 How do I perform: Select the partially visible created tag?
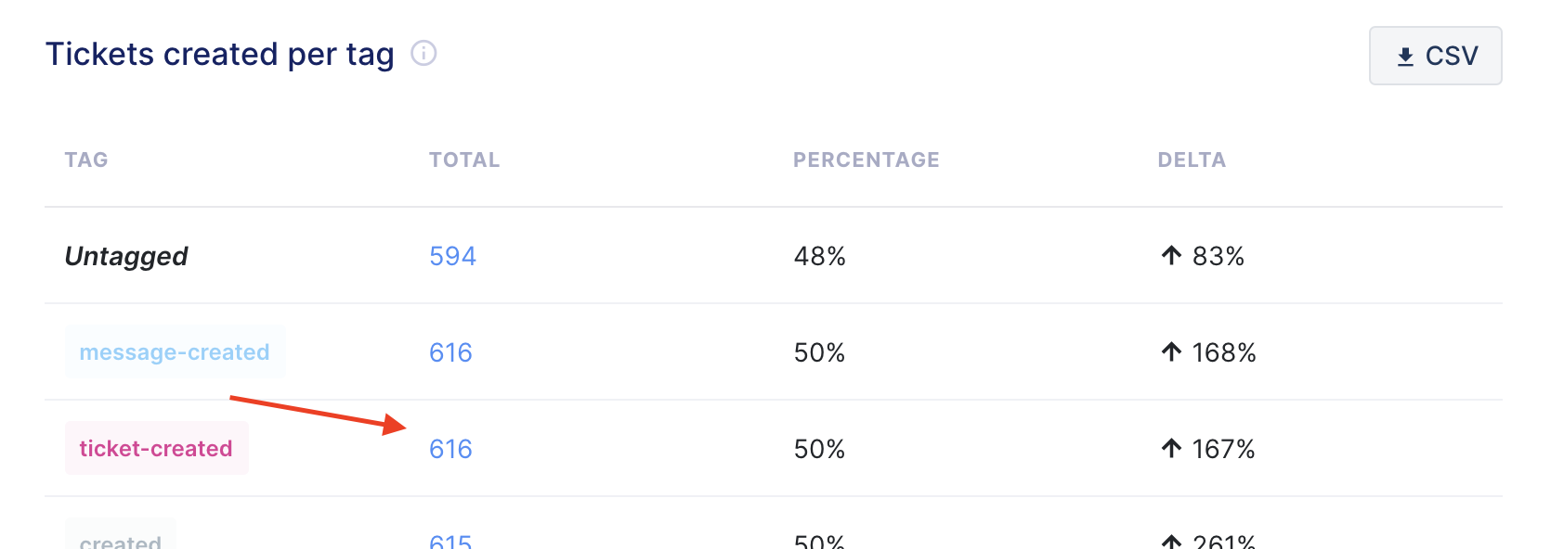pyautogui.click(x=120, y=536)
